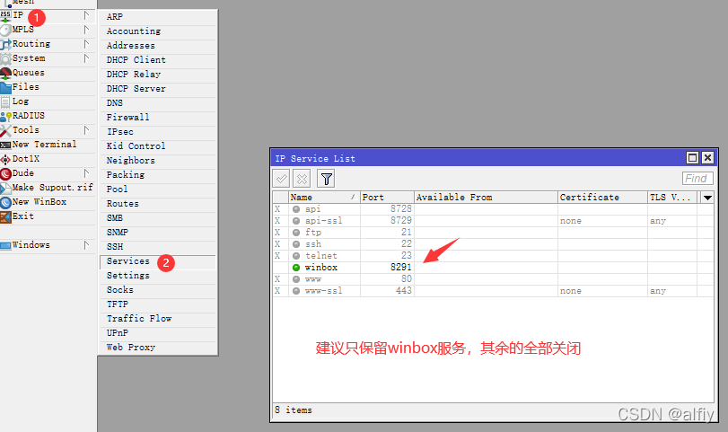Viewport: 728px width, 432px height.
Task: Open Routes in the IP submenu
Action: [158, 204]
